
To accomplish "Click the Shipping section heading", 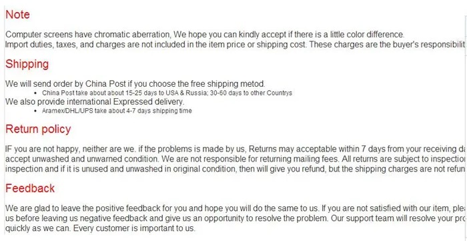I will (x=27, y=64).
